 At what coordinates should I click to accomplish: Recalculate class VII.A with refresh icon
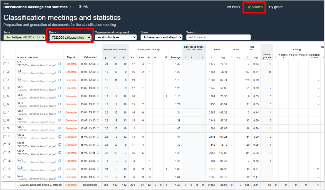pos(98,112)
